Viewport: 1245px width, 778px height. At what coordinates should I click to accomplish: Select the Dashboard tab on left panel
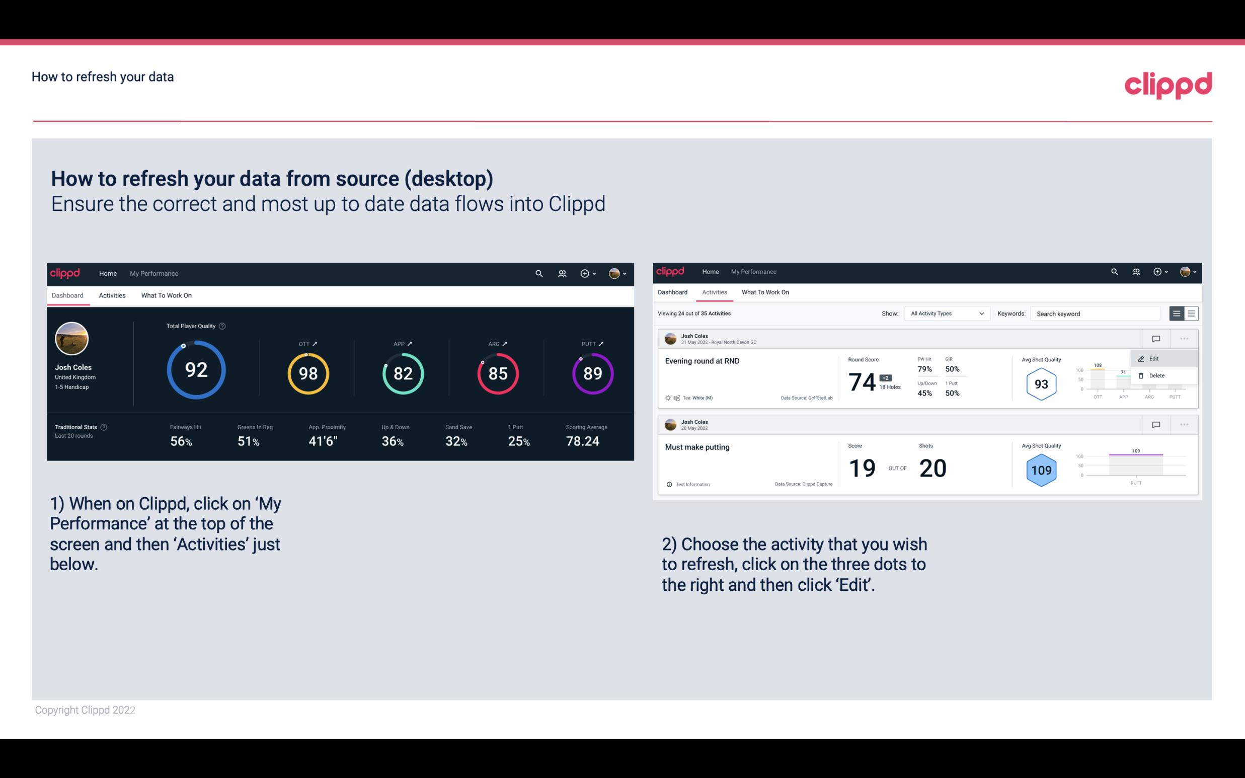68,295
